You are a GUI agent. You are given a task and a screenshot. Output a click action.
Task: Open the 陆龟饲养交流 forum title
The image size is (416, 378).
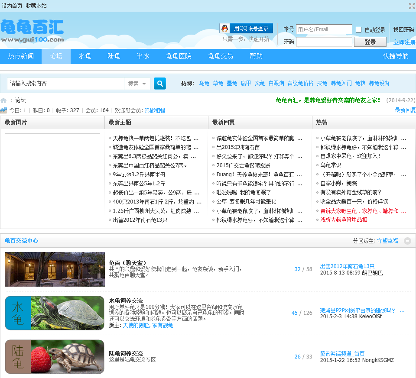(126, 353)
